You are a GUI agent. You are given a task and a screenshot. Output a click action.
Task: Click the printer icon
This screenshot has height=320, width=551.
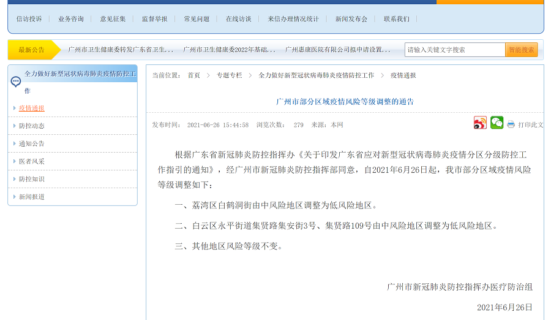point(511,124)
